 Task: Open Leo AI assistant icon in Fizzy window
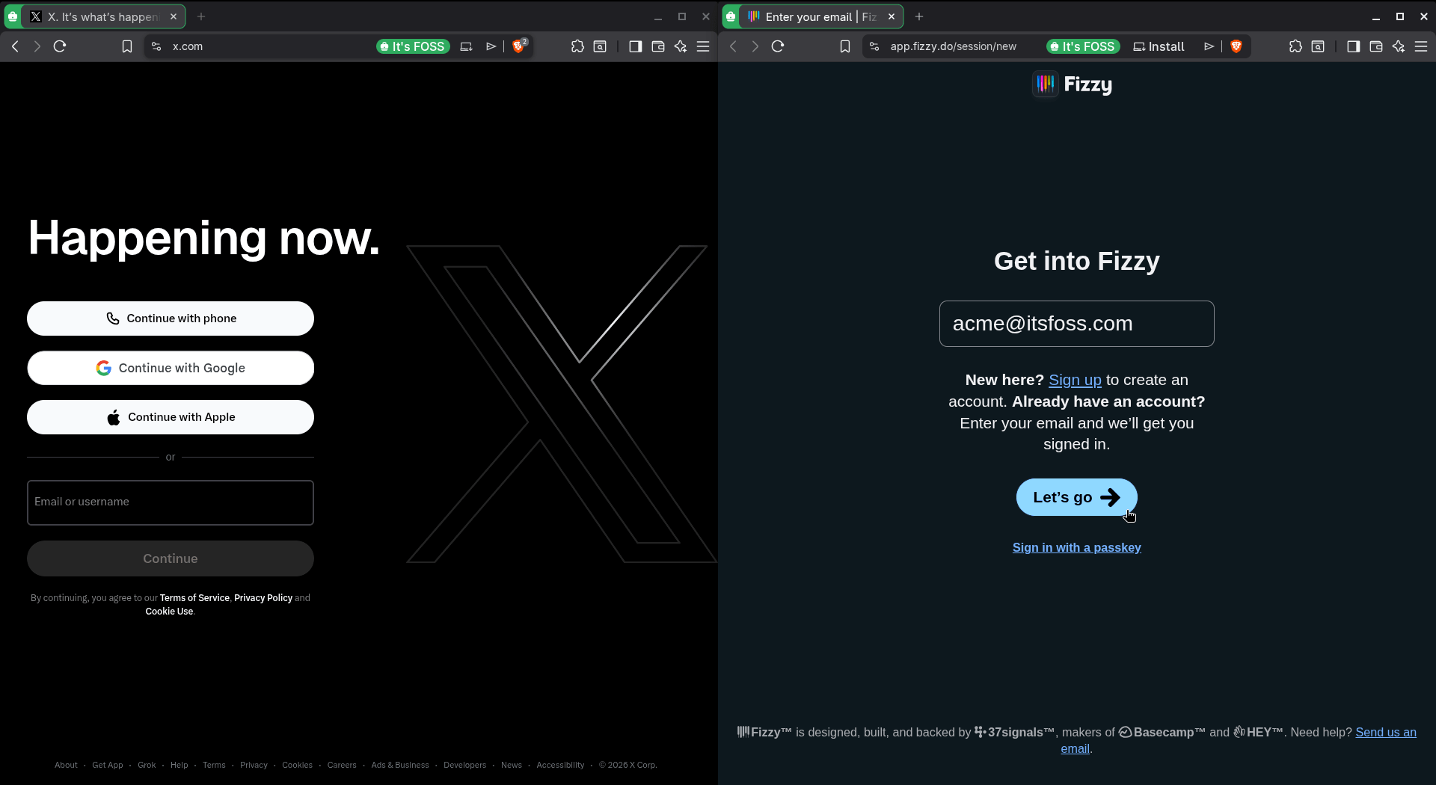[x=1399, y=46]
